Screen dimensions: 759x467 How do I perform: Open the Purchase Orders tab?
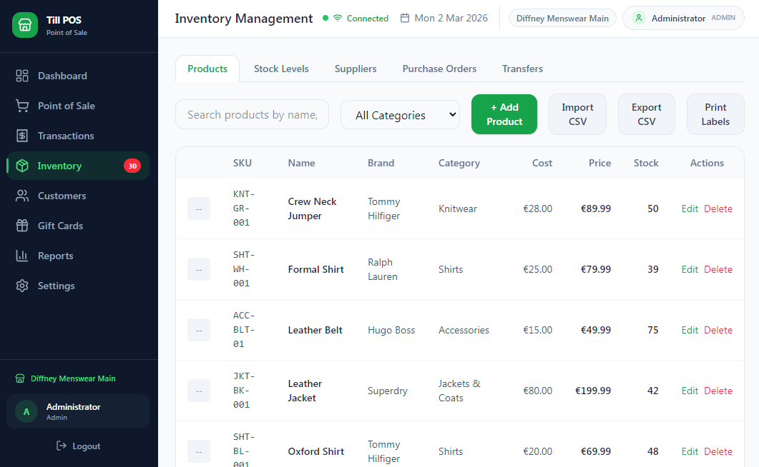tap(439, 69)
